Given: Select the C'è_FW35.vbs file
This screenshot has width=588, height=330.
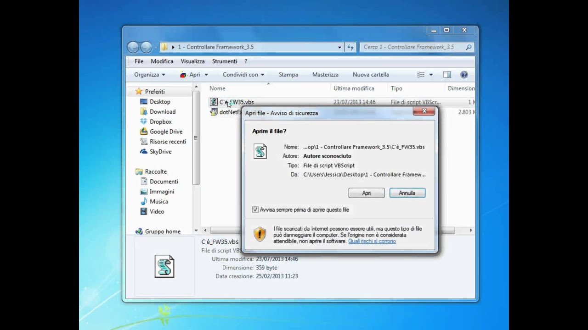Looking at the screenshot, I should pyautogui.click(x=237, y=102).
